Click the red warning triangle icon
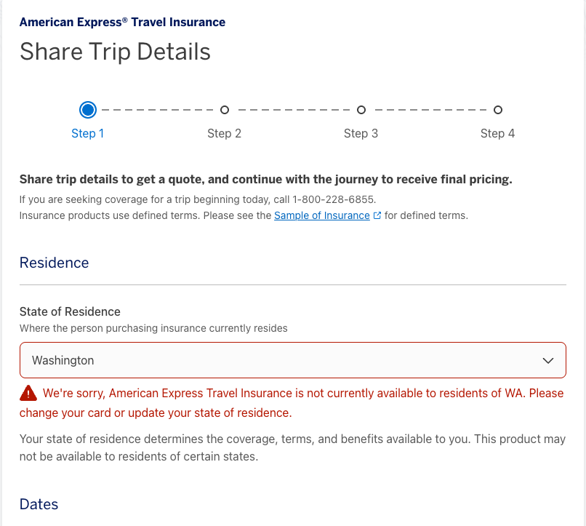The height and width of the screenshot is (526, 586). pyautogui.click(x=28, y=394)
